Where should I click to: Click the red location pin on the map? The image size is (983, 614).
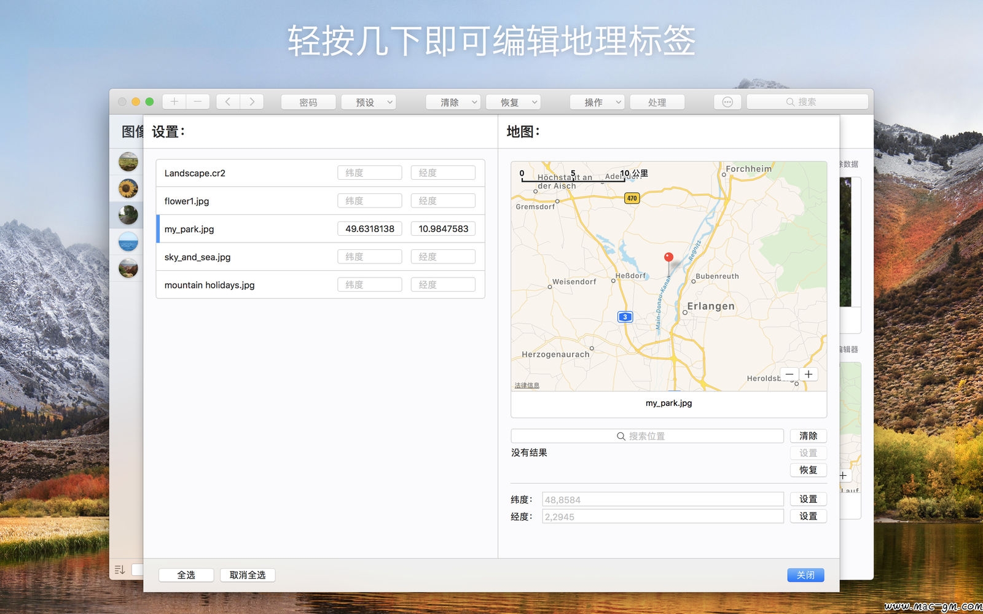(668, 258)
